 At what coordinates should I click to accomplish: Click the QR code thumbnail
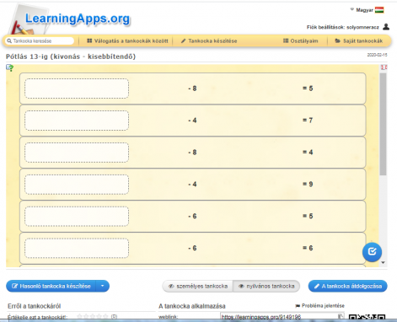[x=367, y=318]
